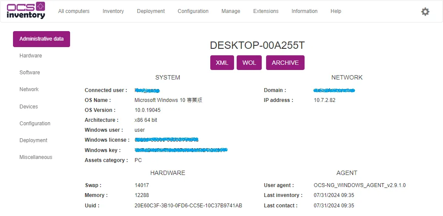The width and height of the screenshot is (443, 216).
Task: Click the DESKTOP-00A255T computer name heading
Action: [257, 46]
